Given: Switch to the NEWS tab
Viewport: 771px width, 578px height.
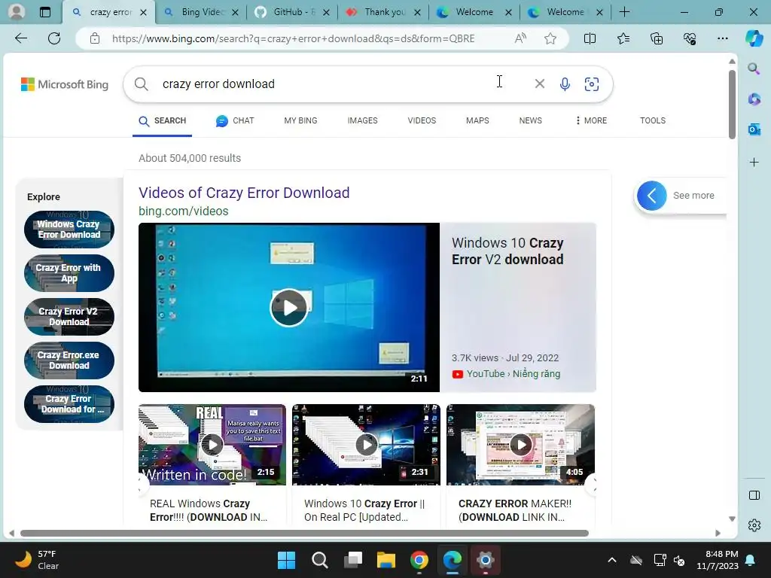Looking at the screenshot, I should click(531, 120).
